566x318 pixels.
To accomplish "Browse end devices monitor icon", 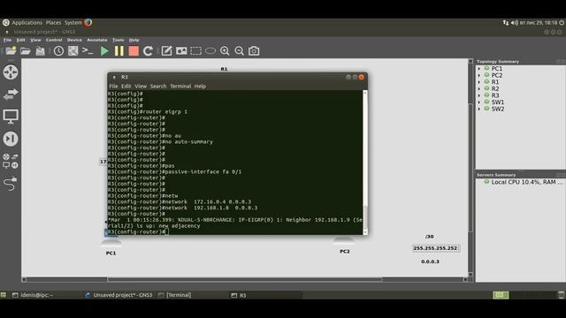I will point(11,117).
